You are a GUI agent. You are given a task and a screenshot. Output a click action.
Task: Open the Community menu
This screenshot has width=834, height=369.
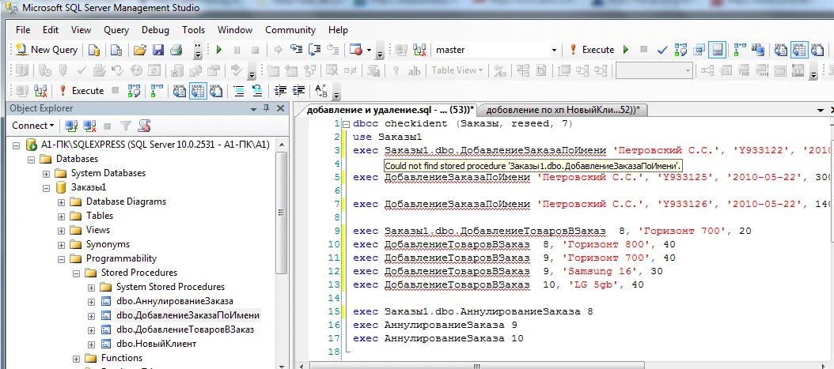coord(290,30)
